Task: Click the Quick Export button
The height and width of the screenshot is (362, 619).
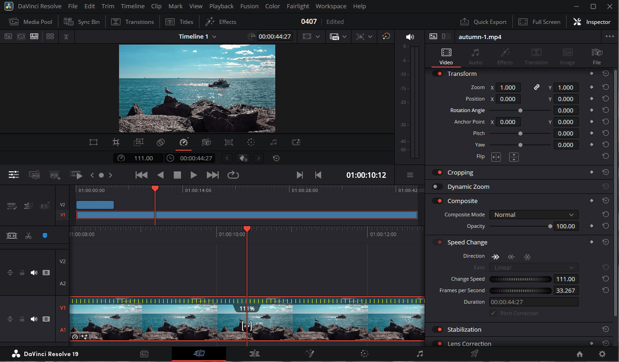Action: (x=483, y=22)
